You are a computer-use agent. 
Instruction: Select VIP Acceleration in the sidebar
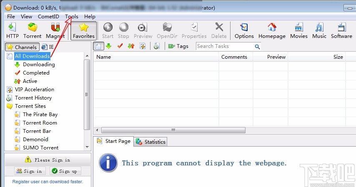[x=35, y=90]
